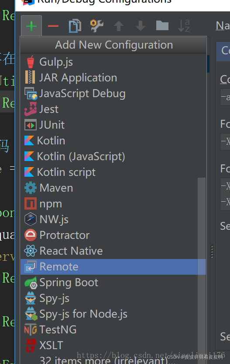
Task: Click the JUnit icon
Action: click(31, 125)
